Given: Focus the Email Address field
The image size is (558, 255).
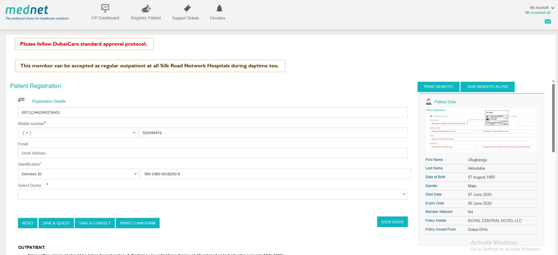Looking at the screenshot, I should click(213, 153).
